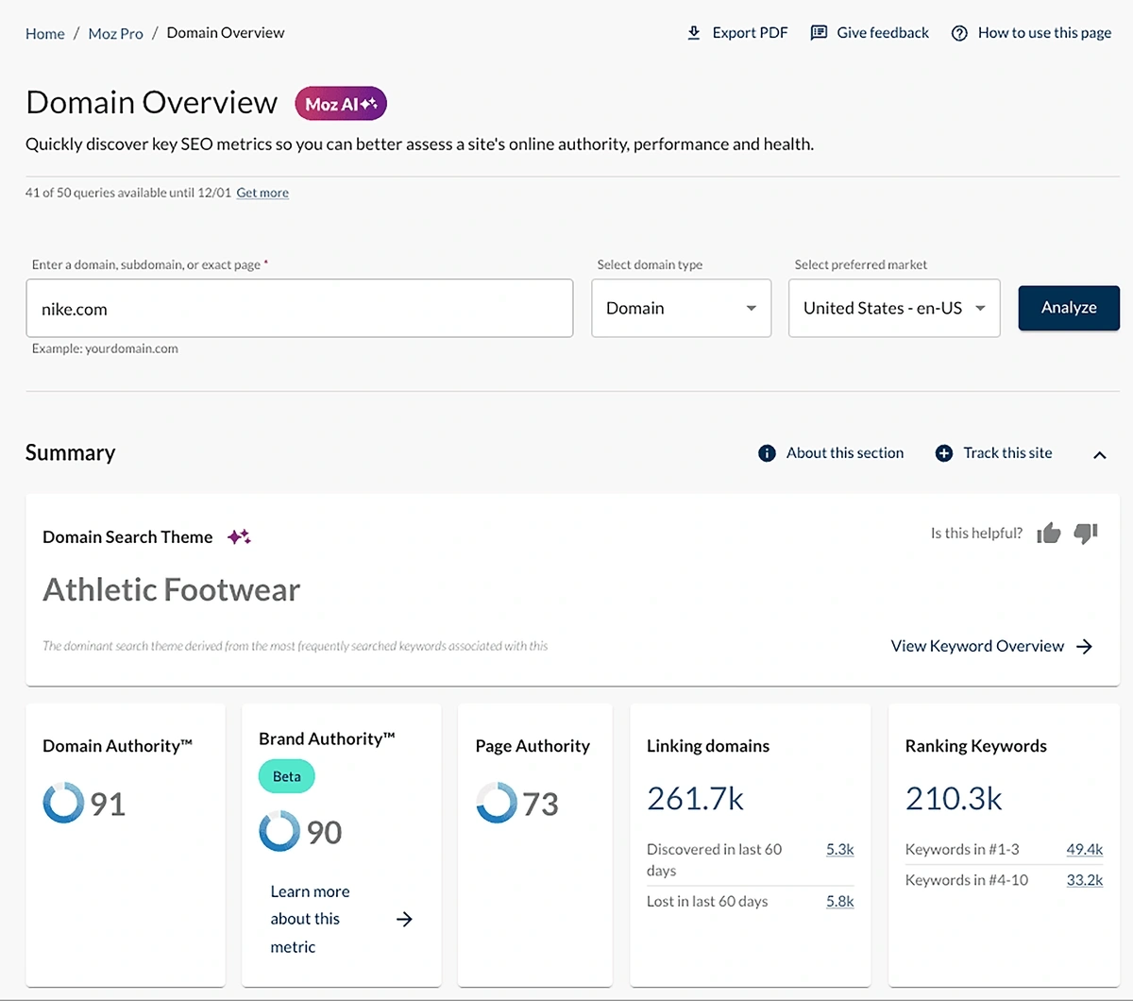
Task: Click the Give feedback link text
Action: pos(883,33)
